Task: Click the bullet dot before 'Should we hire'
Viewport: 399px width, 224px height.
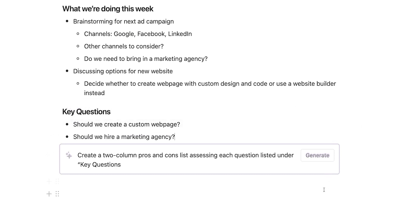Action: pyautogui.click(x=67, y=137)
